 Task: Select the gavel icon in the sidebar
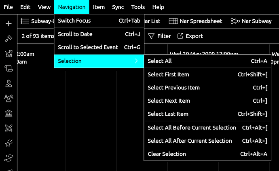(8, 38)
